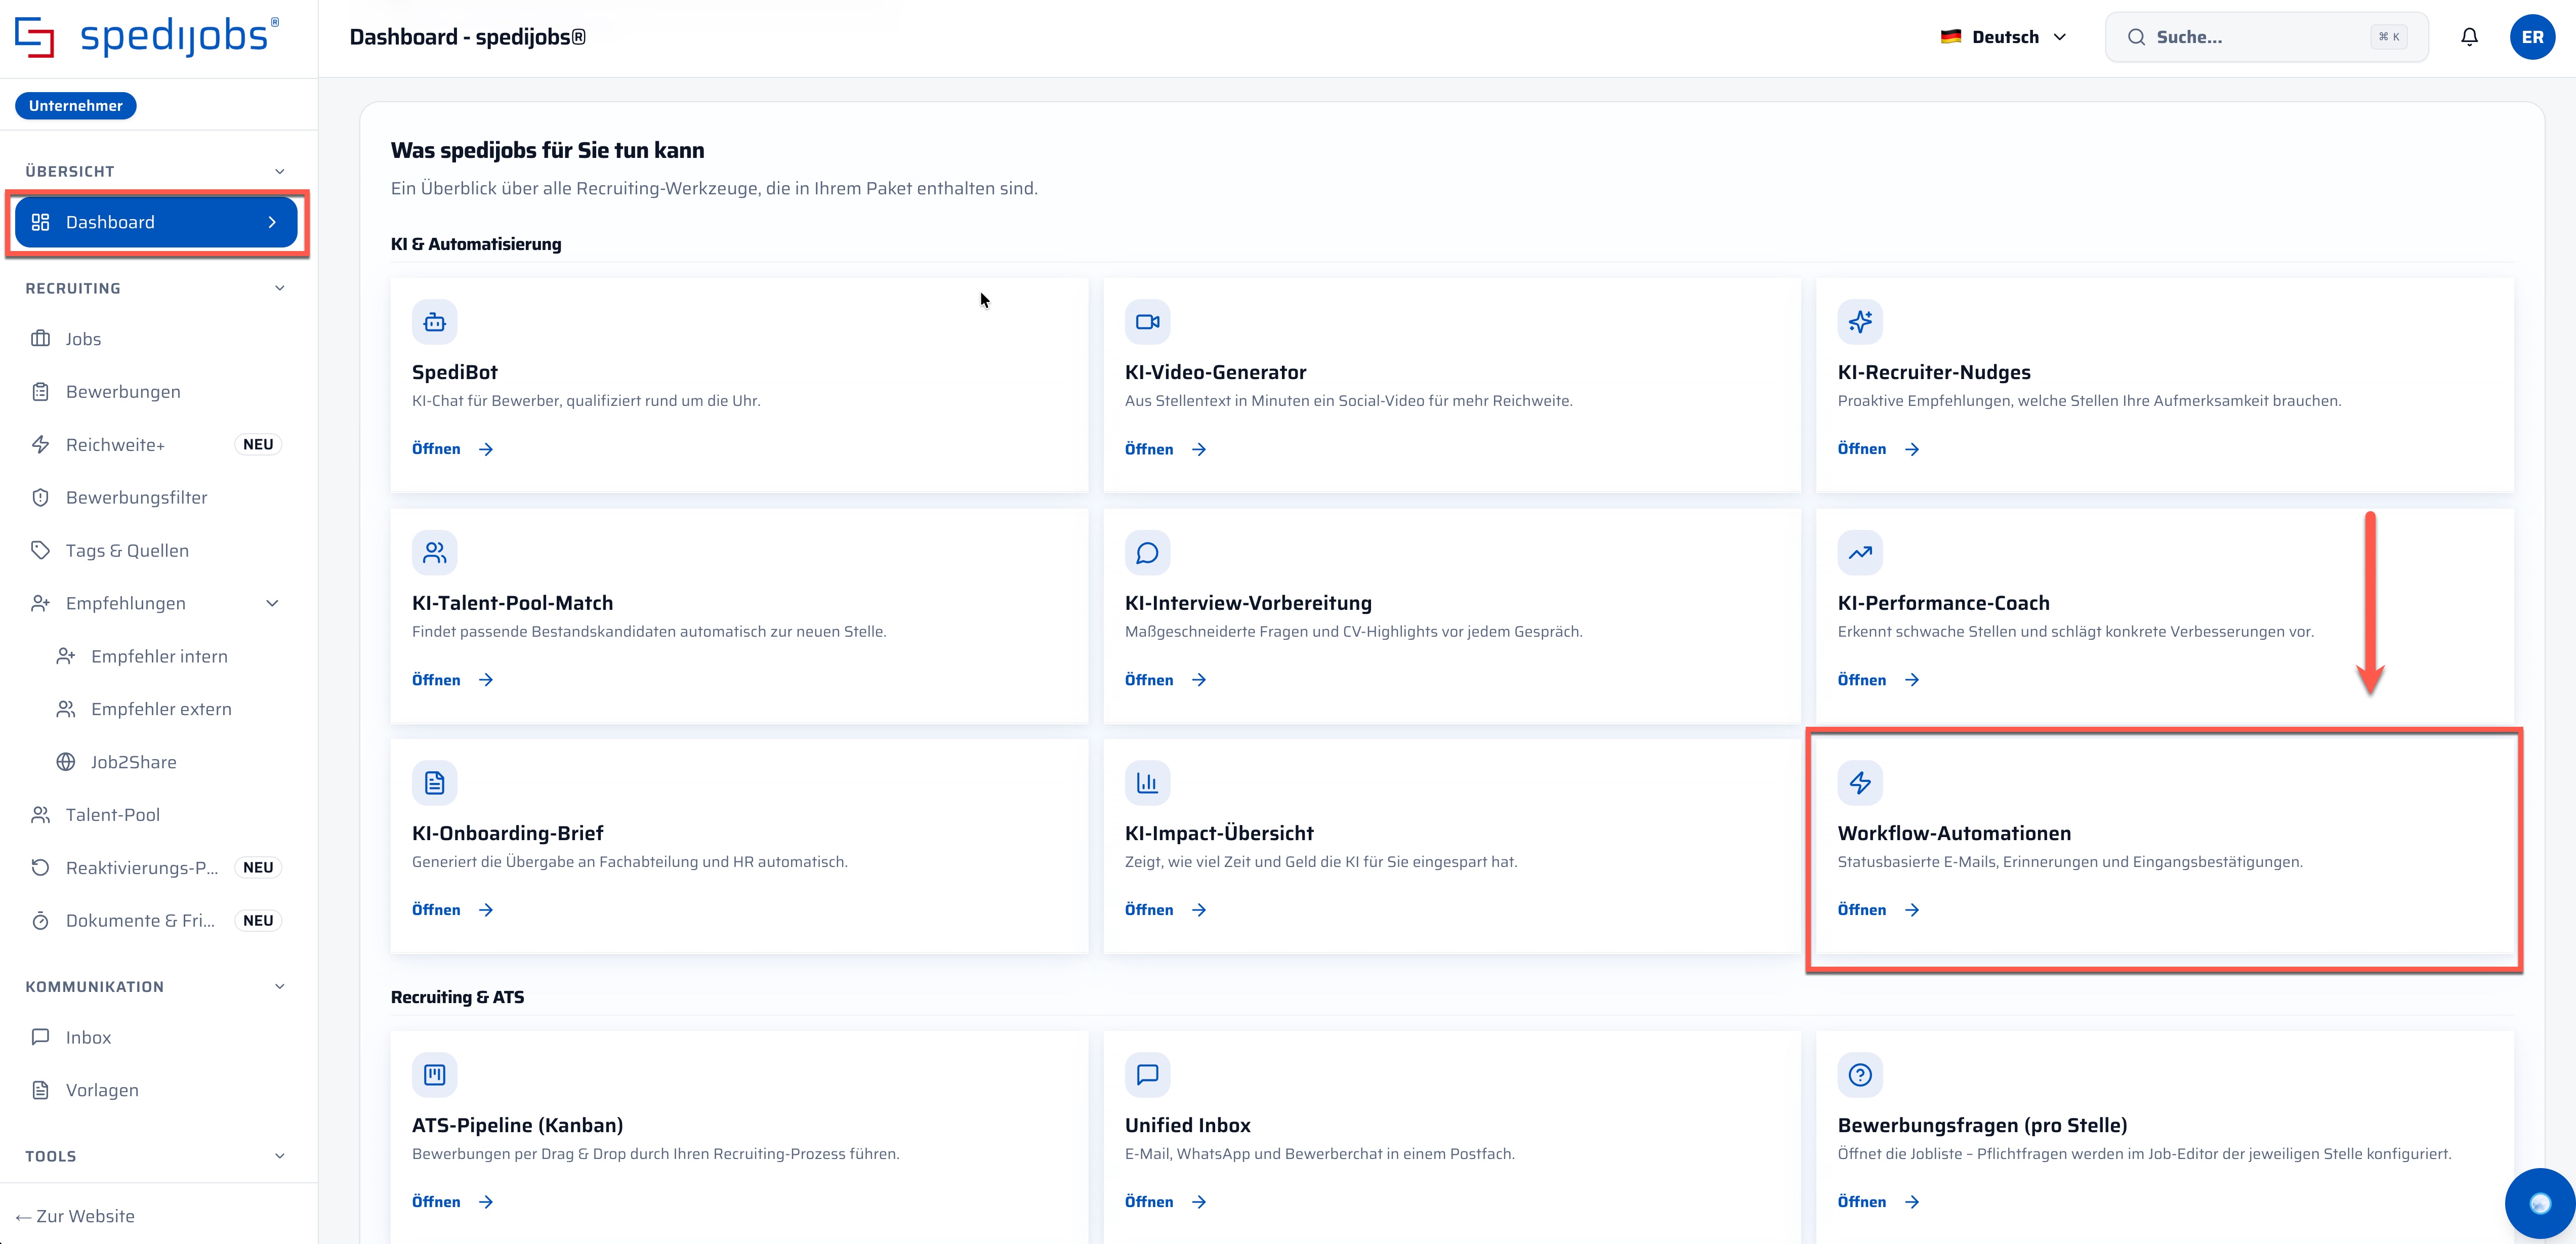Click the Zur Website link

pos(75,1216)
